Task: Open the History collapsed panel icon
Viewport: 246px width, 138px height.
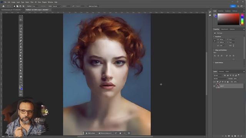Action: pos(210,12)
